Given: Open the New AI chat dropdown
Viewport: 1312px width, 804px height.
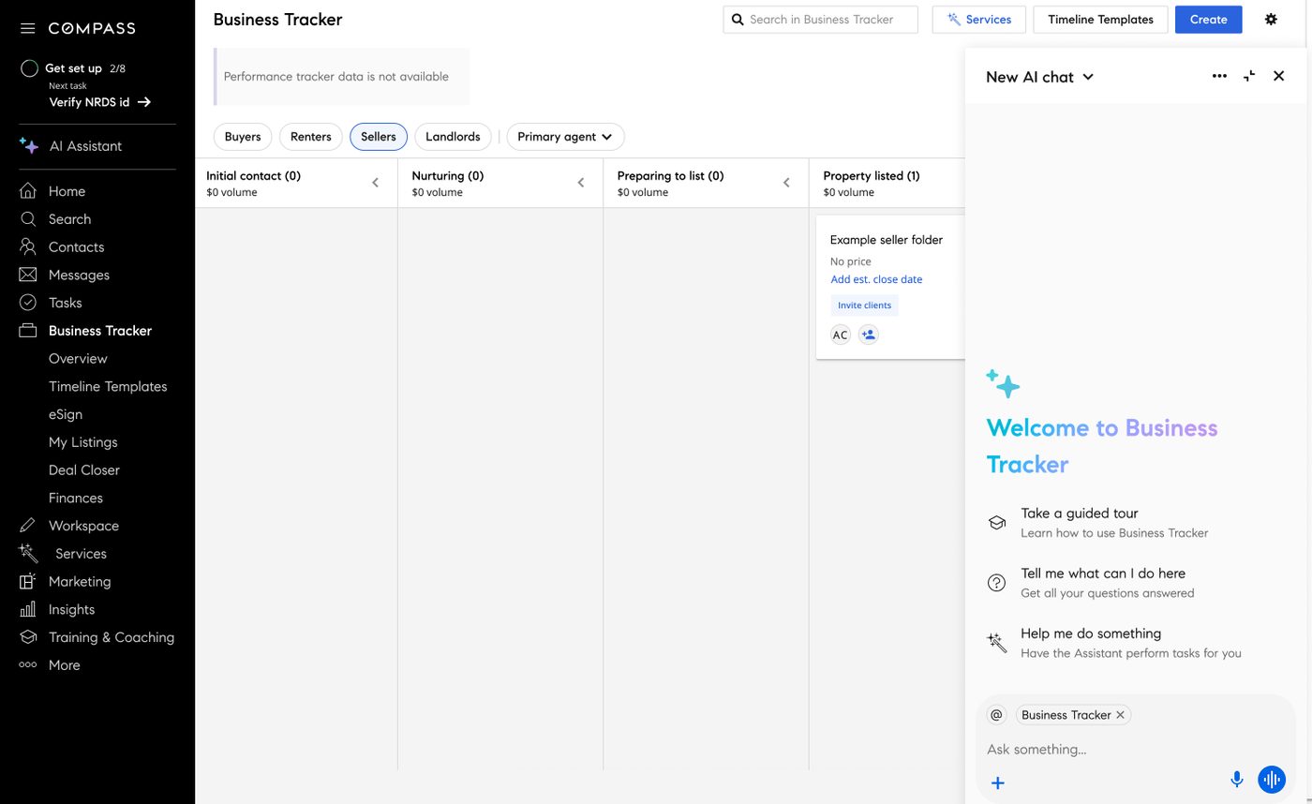Looking at the screenshot, I should pyautogui.click(x=1039, y=77).
